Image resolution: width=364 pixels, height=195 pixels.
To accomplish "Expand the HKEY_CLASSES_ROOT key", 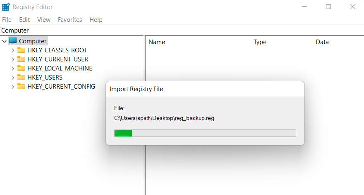I will click(13, 50).
